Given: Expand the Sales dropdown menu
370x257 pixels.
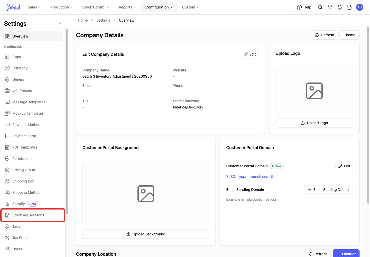Looking at the screenshot, I should [x=34, y=7].
